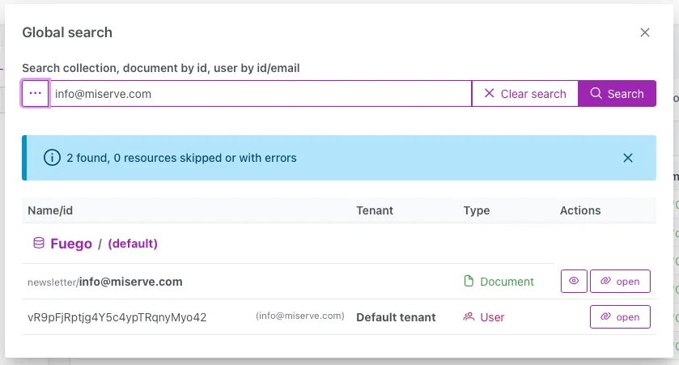
Task: Click the search input containing info@miserve.com
Action: [261, 94]
